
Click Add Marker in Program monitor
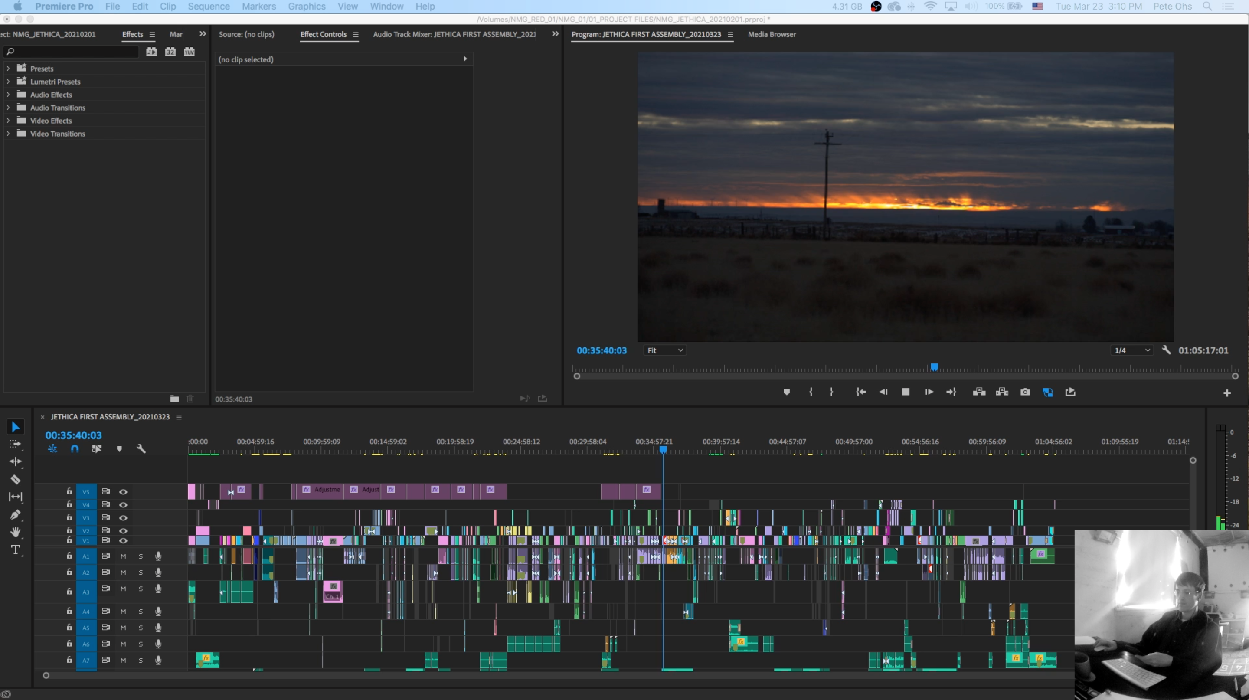pos(786,392)
